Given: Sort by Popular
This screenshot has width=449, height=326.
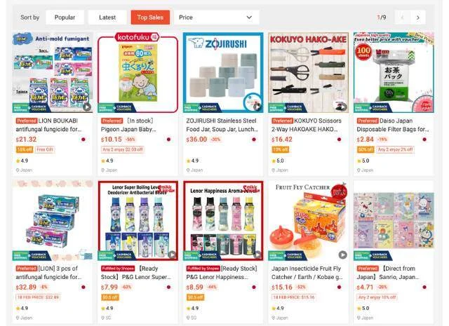Looking at the screenshot, I should pyautogui.click(x=65, y=18).
